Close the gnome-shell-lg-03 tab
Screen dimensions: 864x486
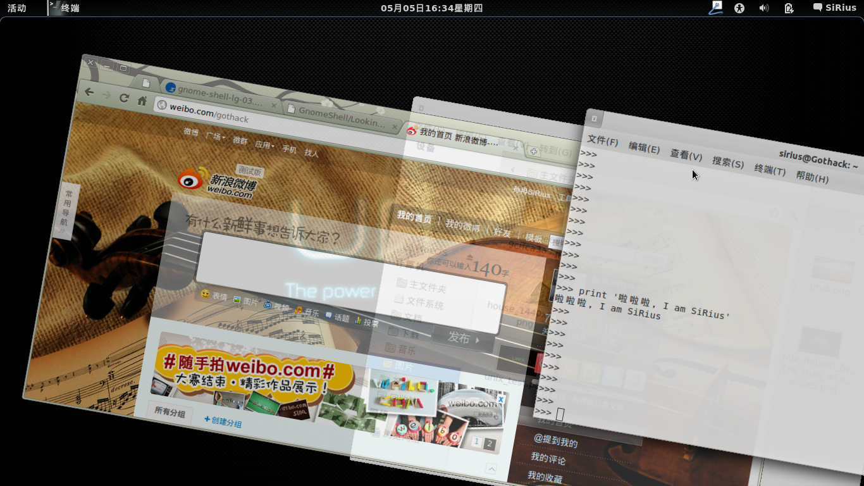(x=274, y=105)
